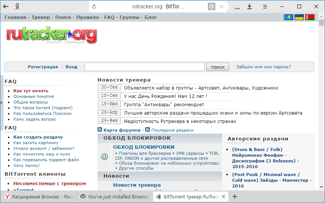
Task: Expand the left side panel handle
Action: (2, 102)
